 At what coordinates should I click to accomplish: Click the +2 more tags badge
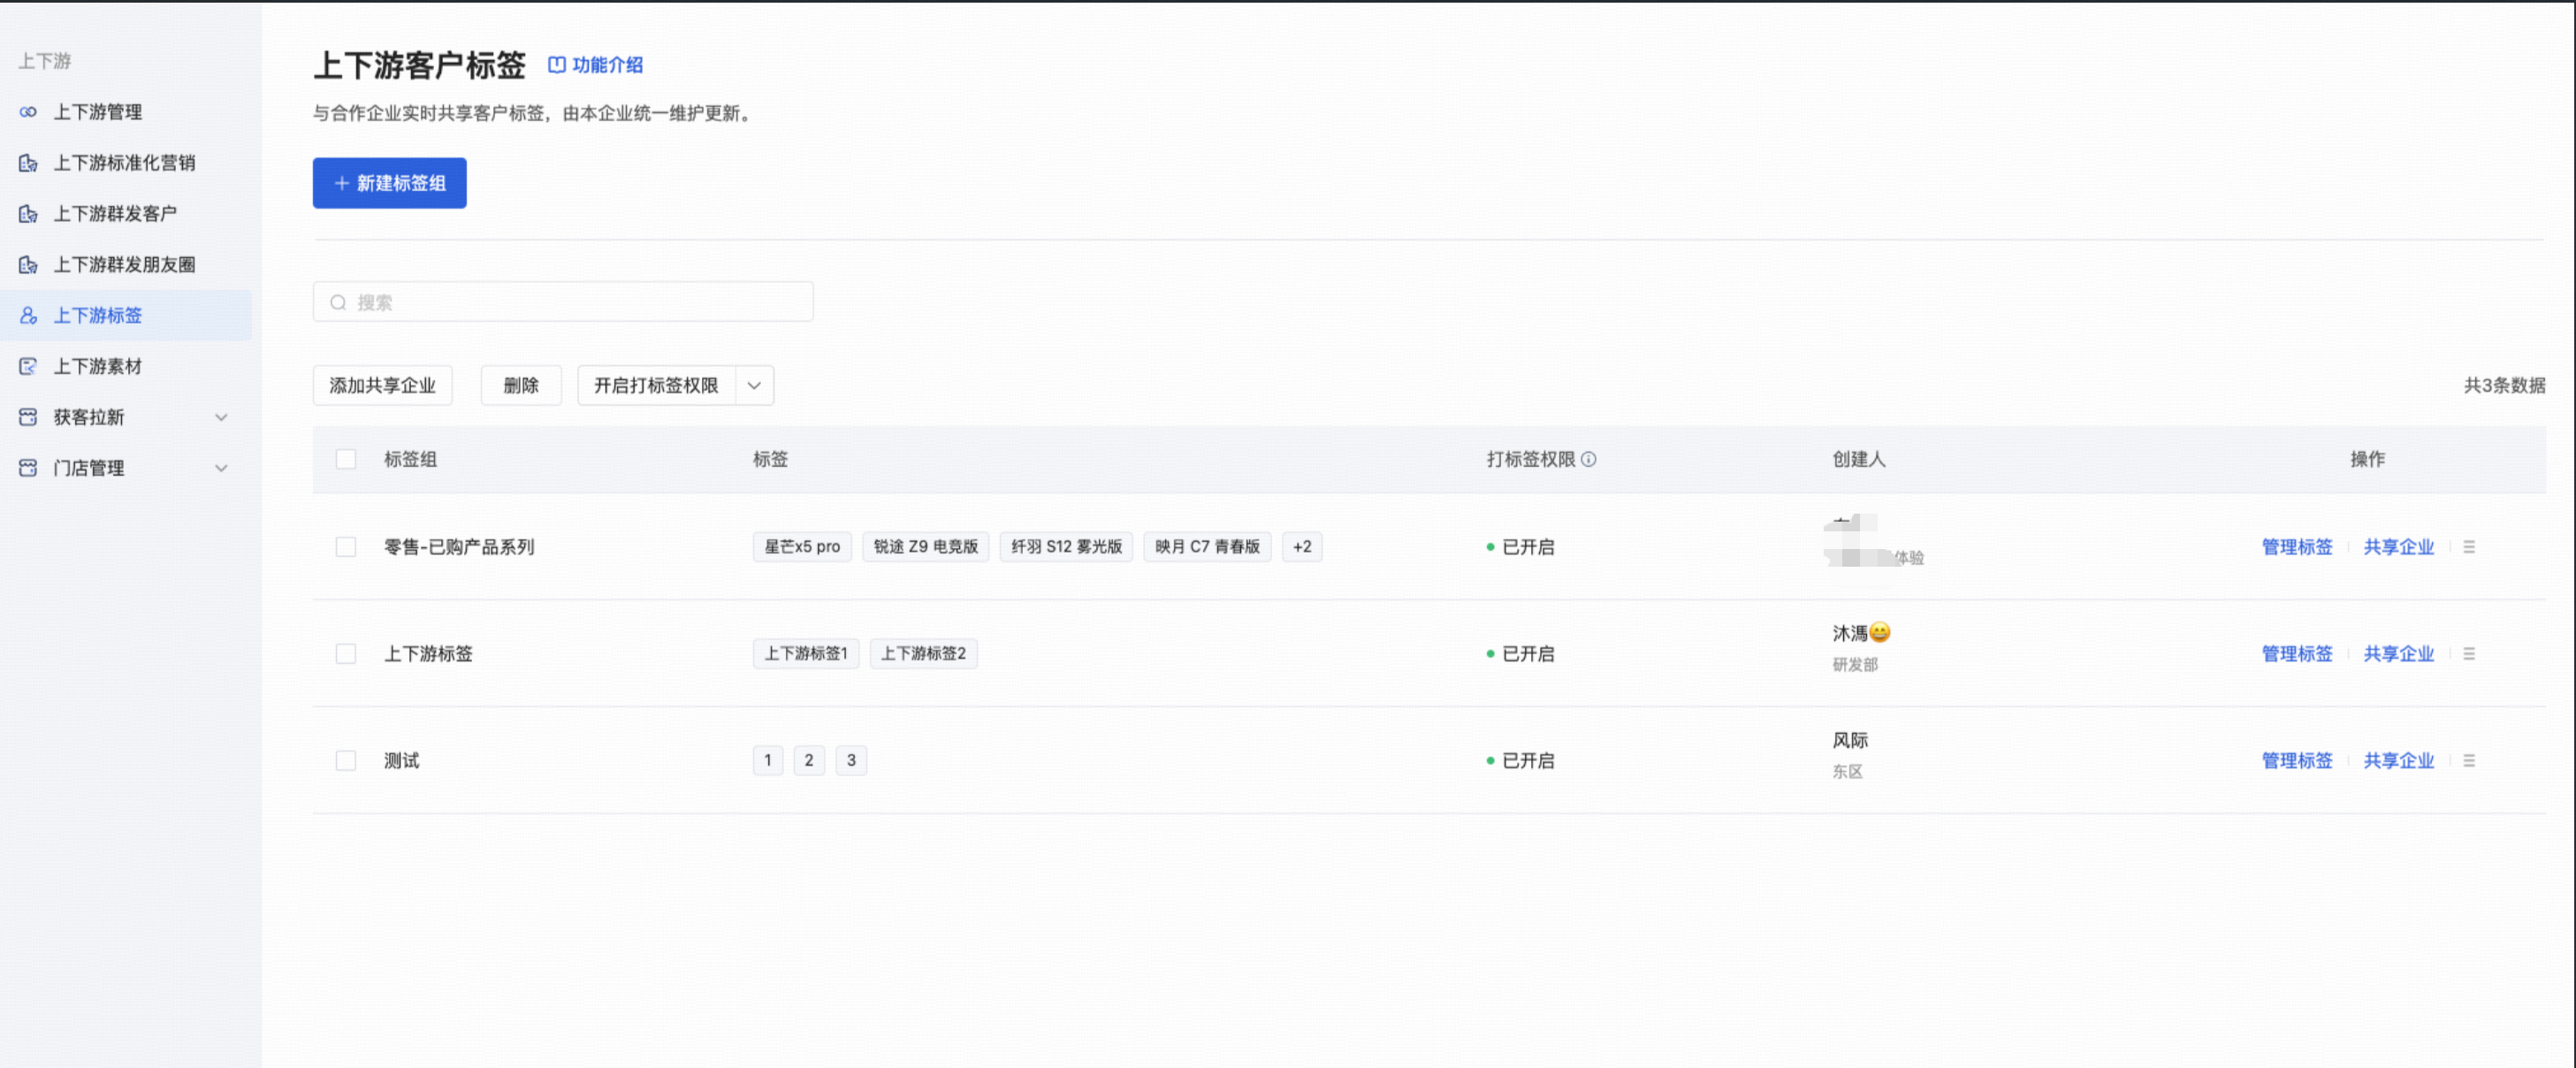tap(1302, 547)
